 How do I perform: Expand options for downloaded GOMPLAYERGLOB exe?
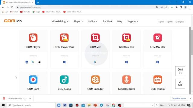click(30, 98)
